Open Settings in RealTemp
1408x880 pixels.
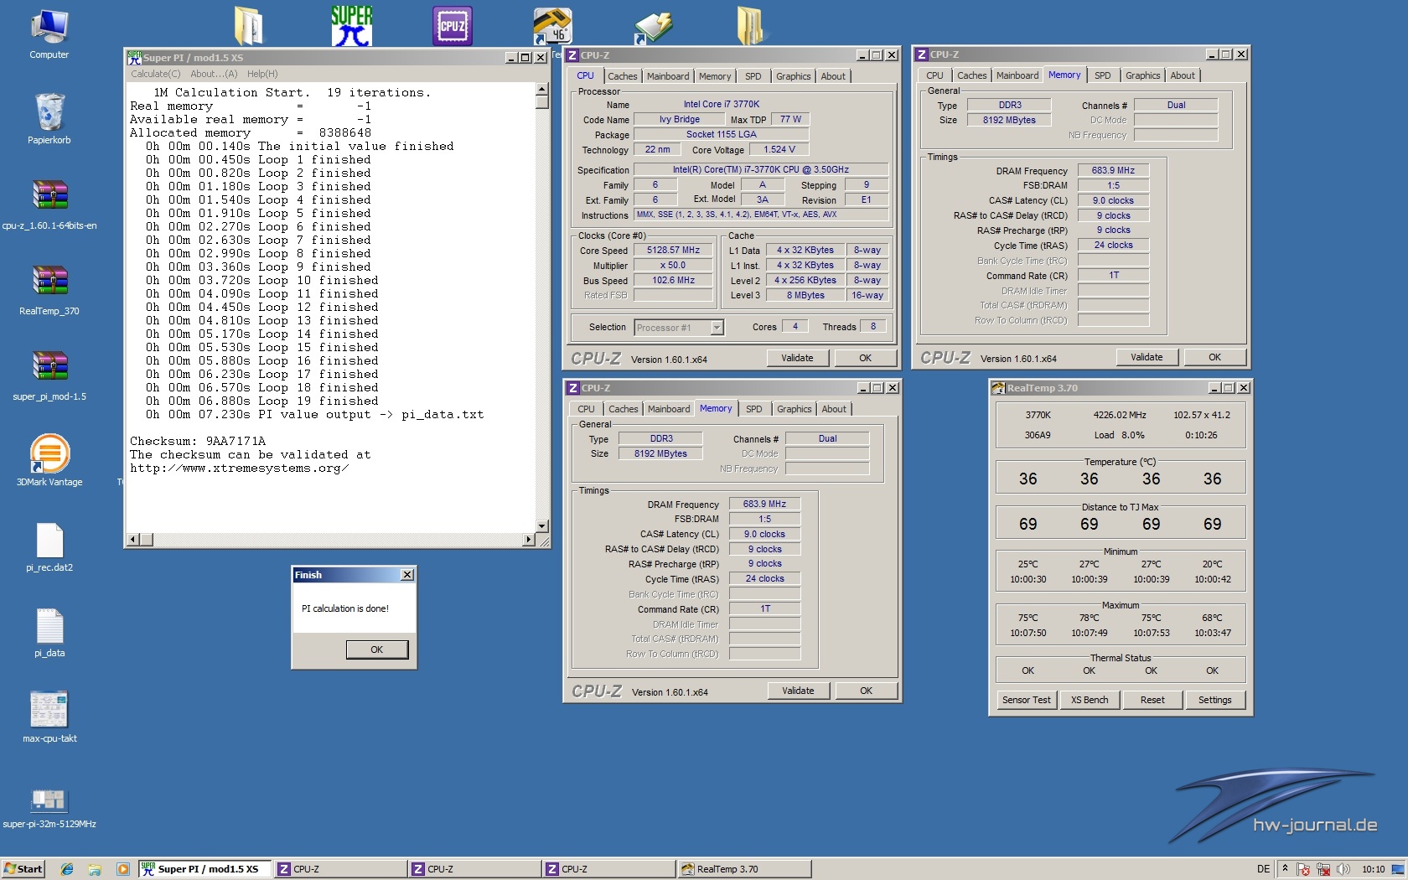(x=1215, y=700)
